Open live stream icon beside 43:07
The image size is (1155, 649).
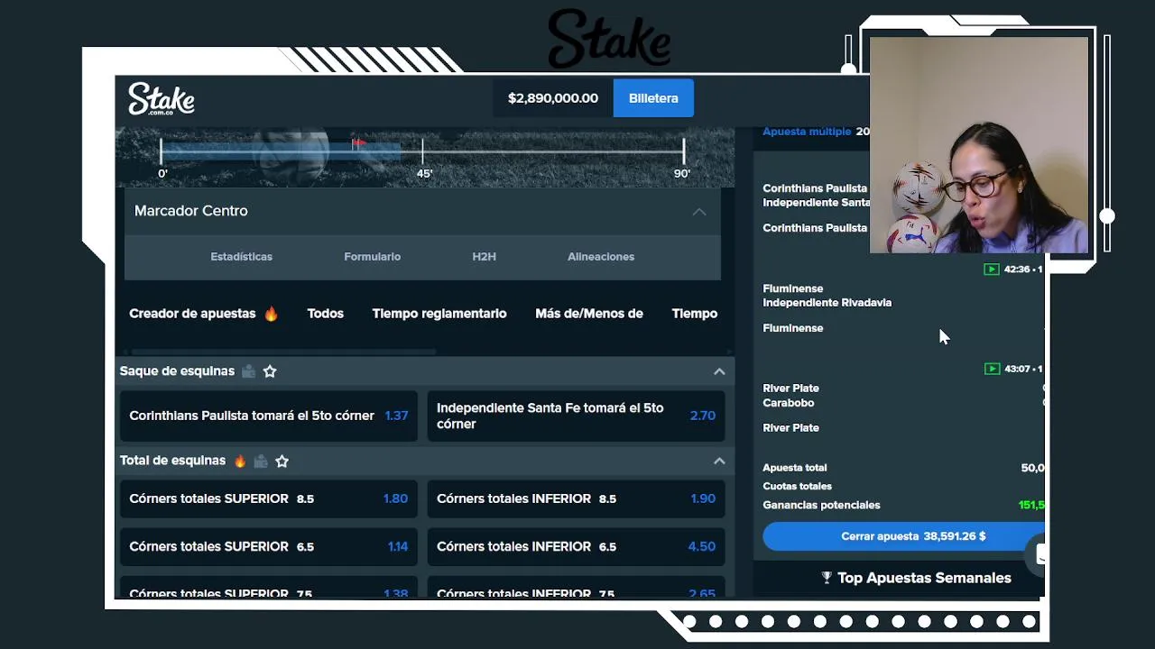click(x=992, y=369)
